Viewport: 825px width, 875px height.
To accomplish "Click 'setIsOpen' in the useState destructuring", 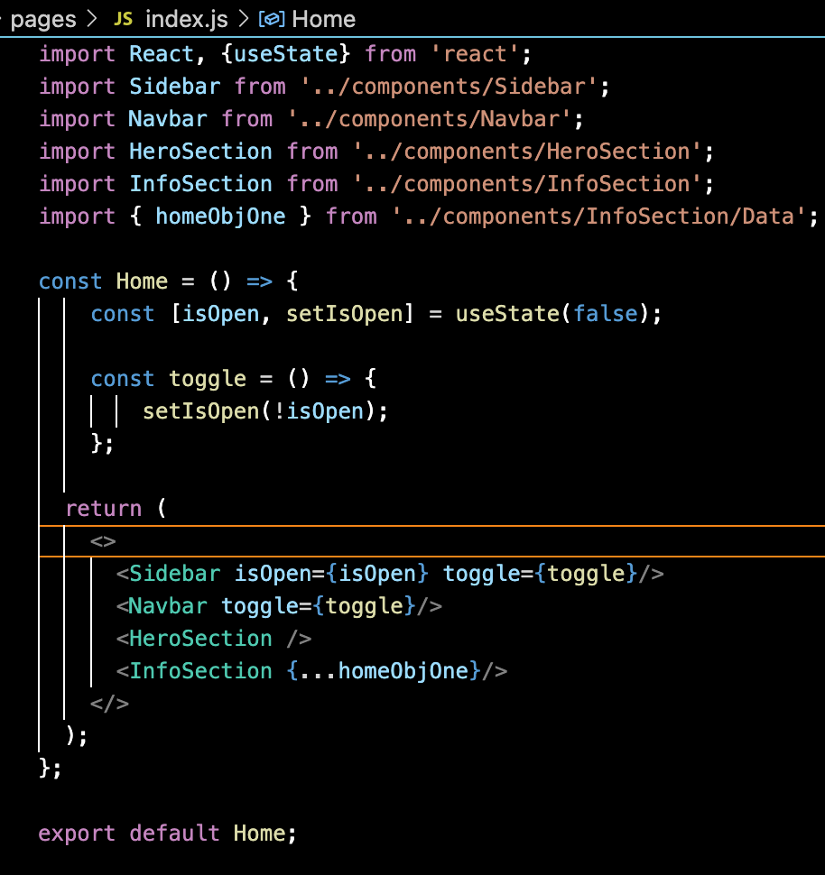I will click(345, 314).
